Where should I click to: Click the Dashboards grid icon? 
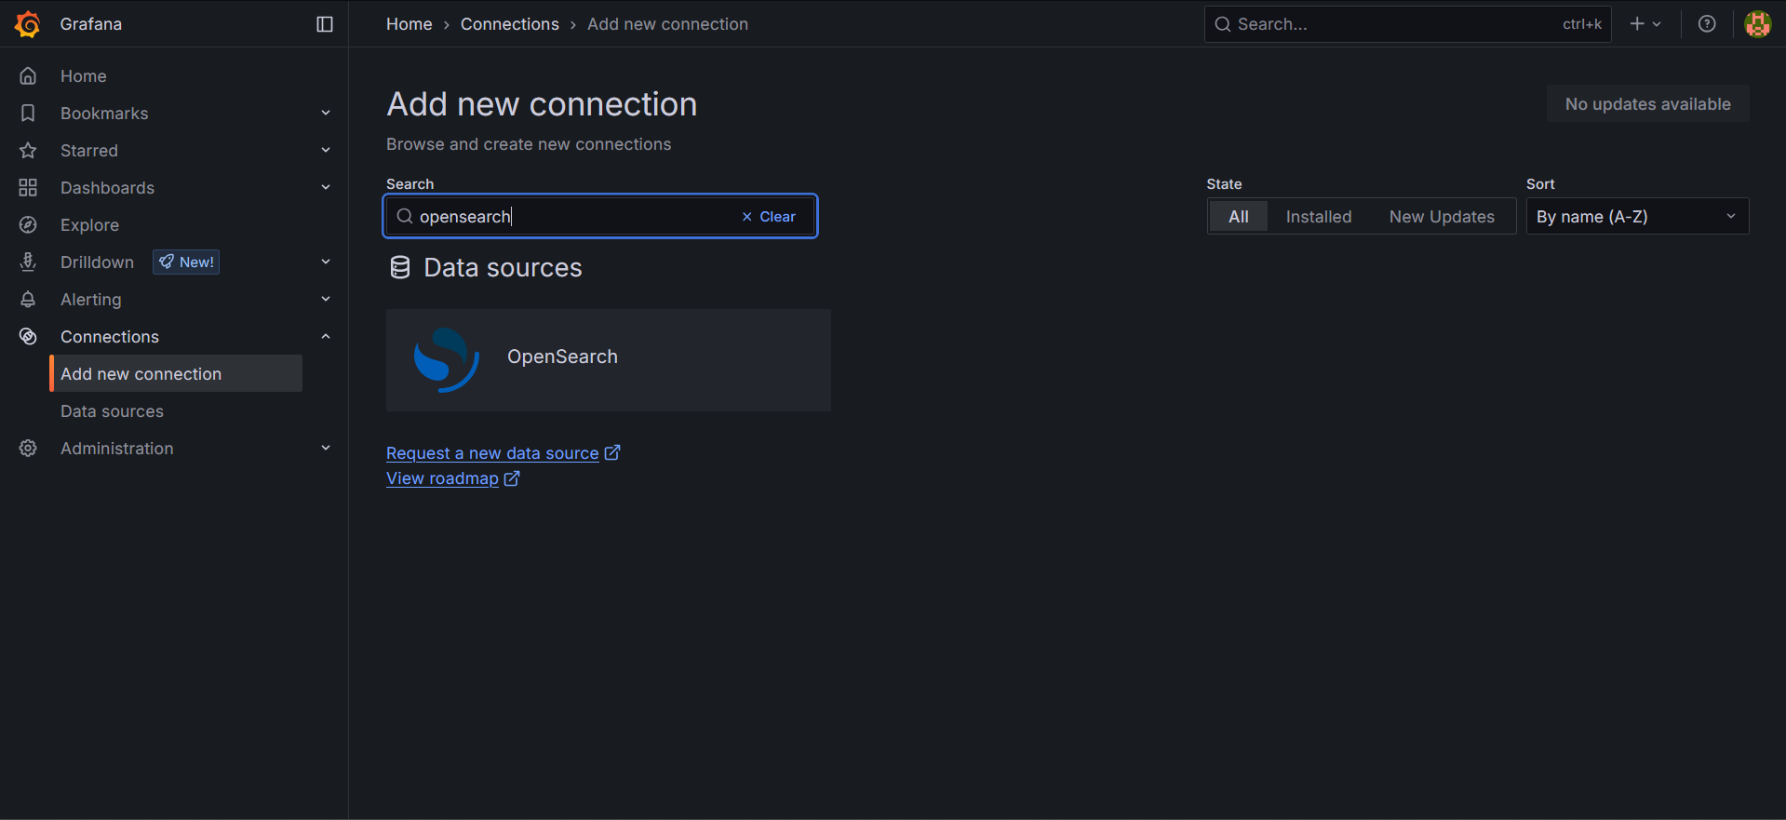(28, 188)
